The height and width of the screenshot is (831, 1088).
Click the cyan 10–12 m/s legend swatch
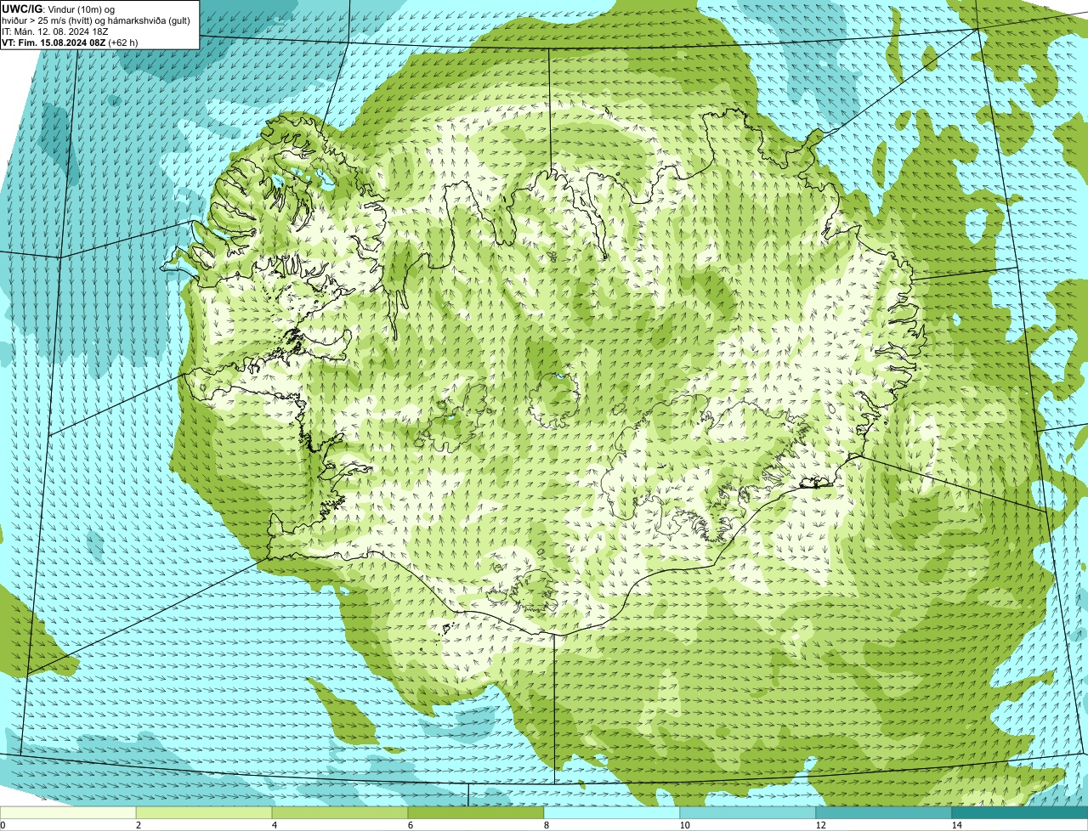[748, 813]
